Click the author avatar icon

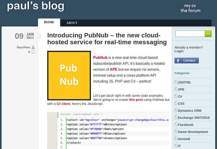pyautogui.click(x=33, y=47)
